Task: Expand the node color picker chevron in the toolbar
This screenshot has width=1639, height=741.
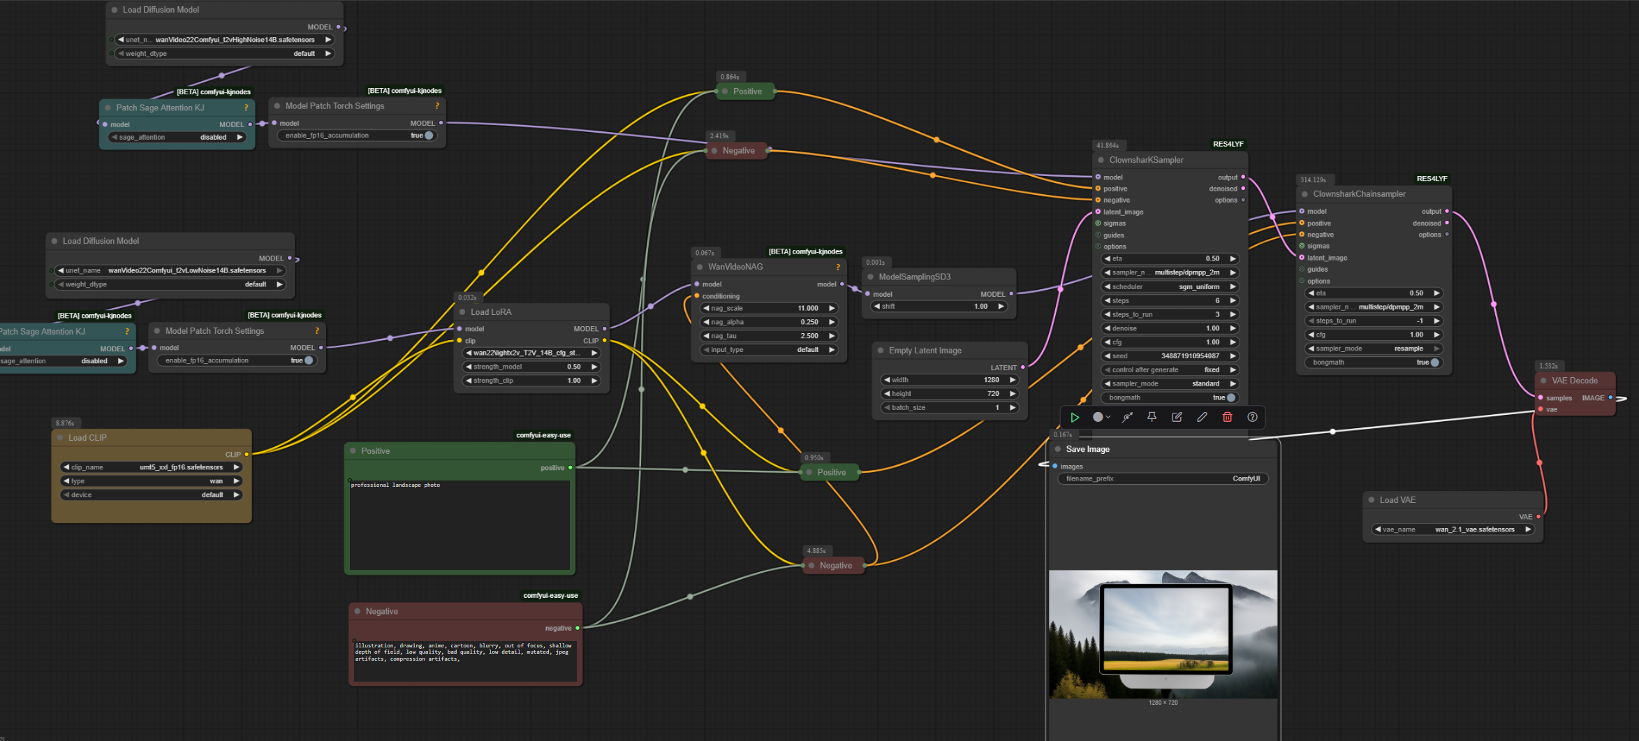Action: 1108,418
